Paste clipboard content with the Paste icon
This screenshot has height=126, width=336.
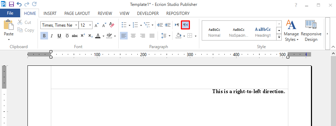point(9,25)
